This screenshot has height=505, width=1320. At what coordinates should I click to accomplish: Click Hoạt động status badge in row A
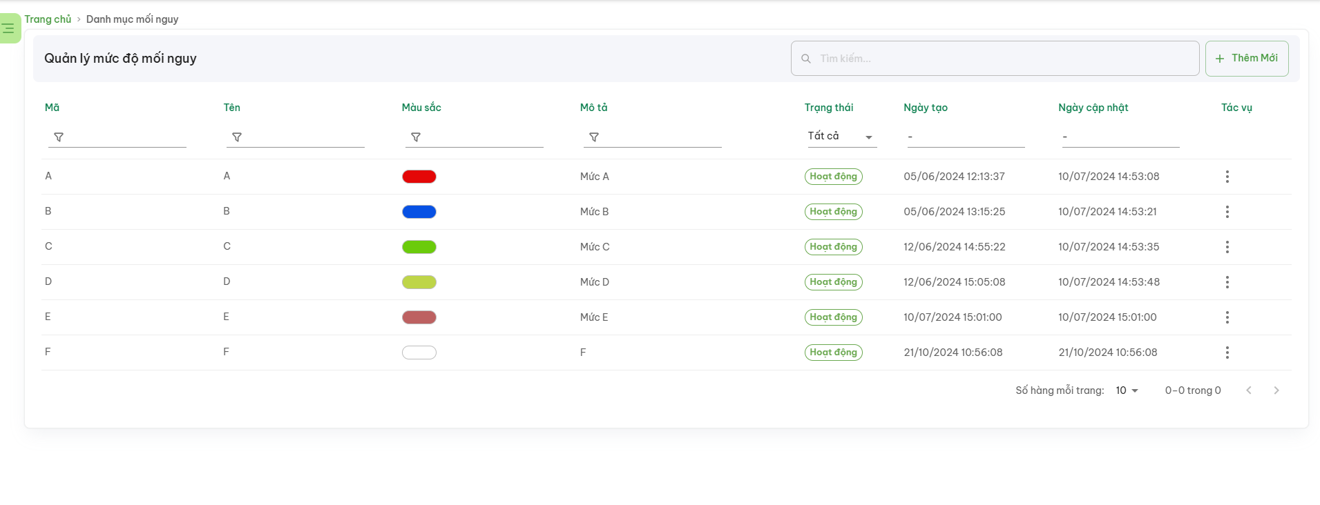pos(834,177)
